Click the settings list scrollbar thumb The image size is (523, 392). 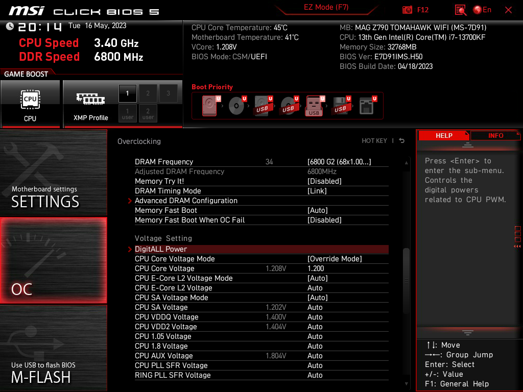pyautogui.click(x=406, y=281)
